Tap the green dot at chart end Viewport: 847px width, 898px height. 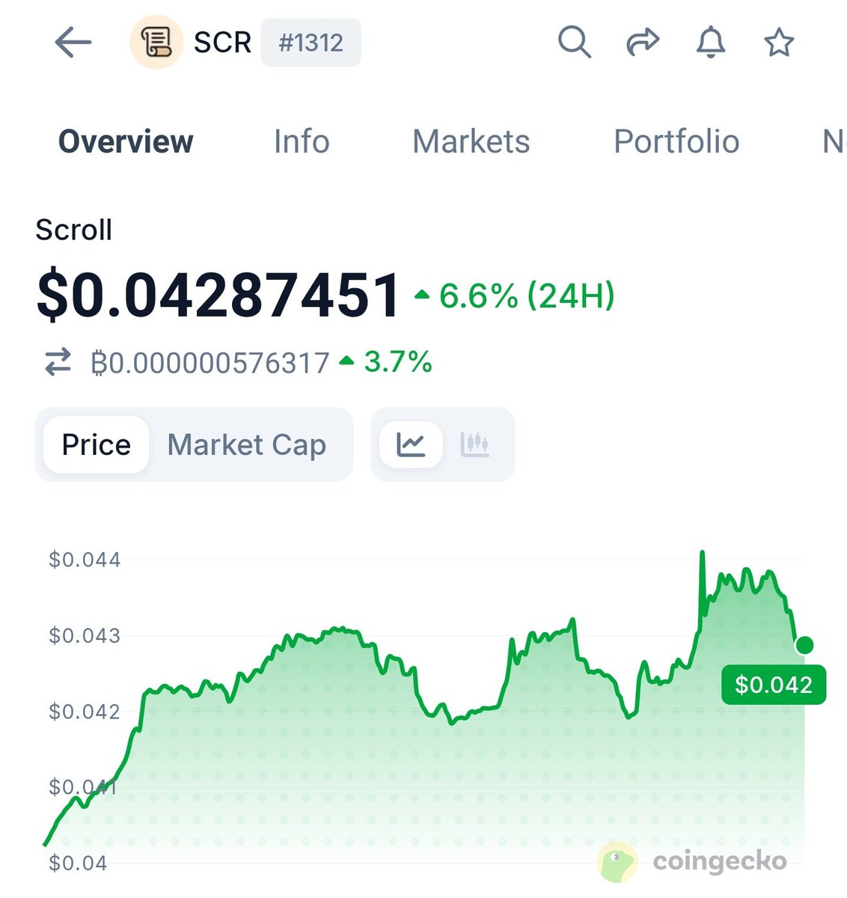[x=805, y=645]
